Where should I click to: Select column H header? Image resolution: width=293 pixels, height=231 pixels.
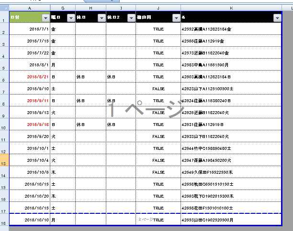click(x=90, y=8)
